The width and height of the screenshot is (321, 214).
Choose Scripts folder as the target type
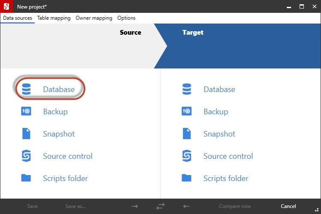click(226, 178)
